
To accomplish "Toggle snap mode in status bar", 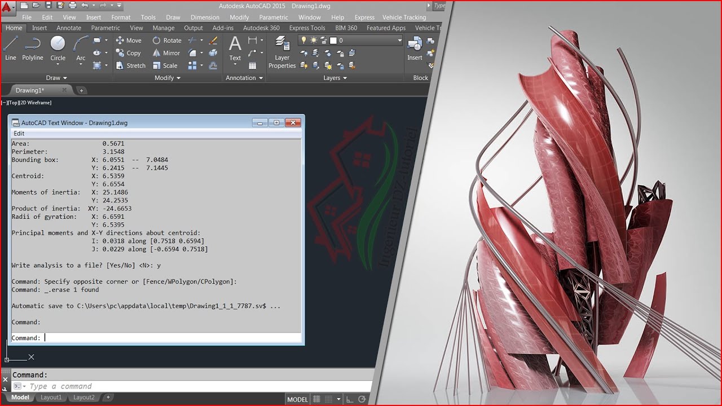I will [x=328, y=399].
